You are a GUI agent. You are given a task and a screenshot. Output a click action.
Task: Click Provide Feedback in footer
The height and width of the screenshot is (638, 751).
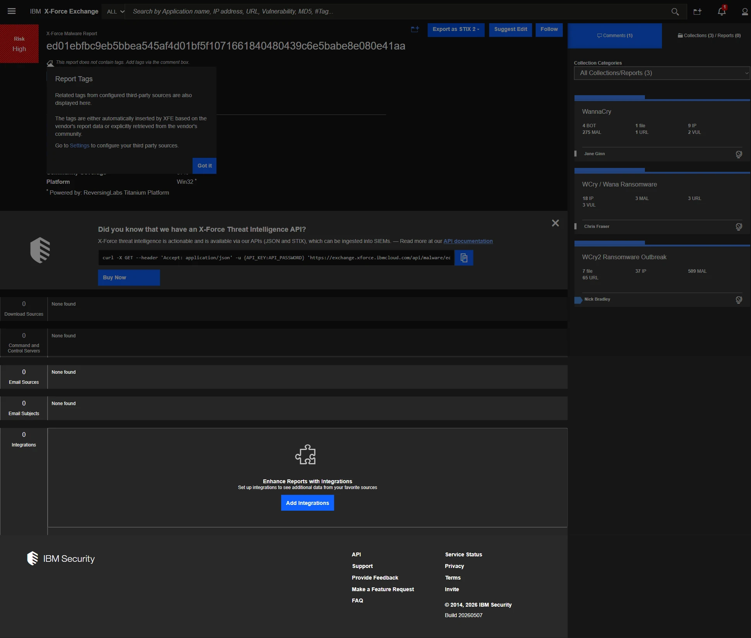(375, 578)
